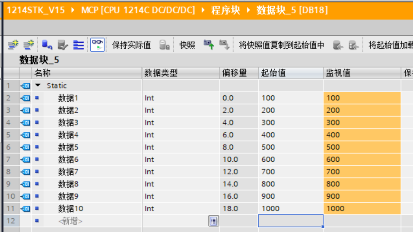This screenshot has height=232, width=413.
Task: Click the tag icon in row 1
Action: pos(25,86)
